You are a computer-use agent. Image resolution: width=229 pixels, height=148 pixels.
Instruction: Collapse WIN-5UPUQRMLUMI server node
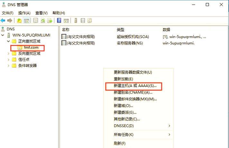click(3, 35)
